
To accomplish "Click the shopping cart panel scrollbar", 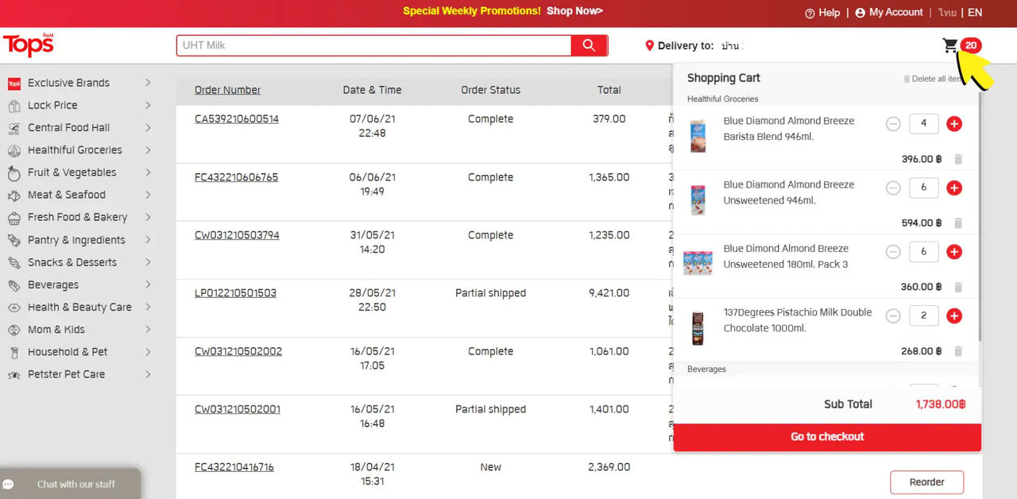I will (x=980, y=218).
